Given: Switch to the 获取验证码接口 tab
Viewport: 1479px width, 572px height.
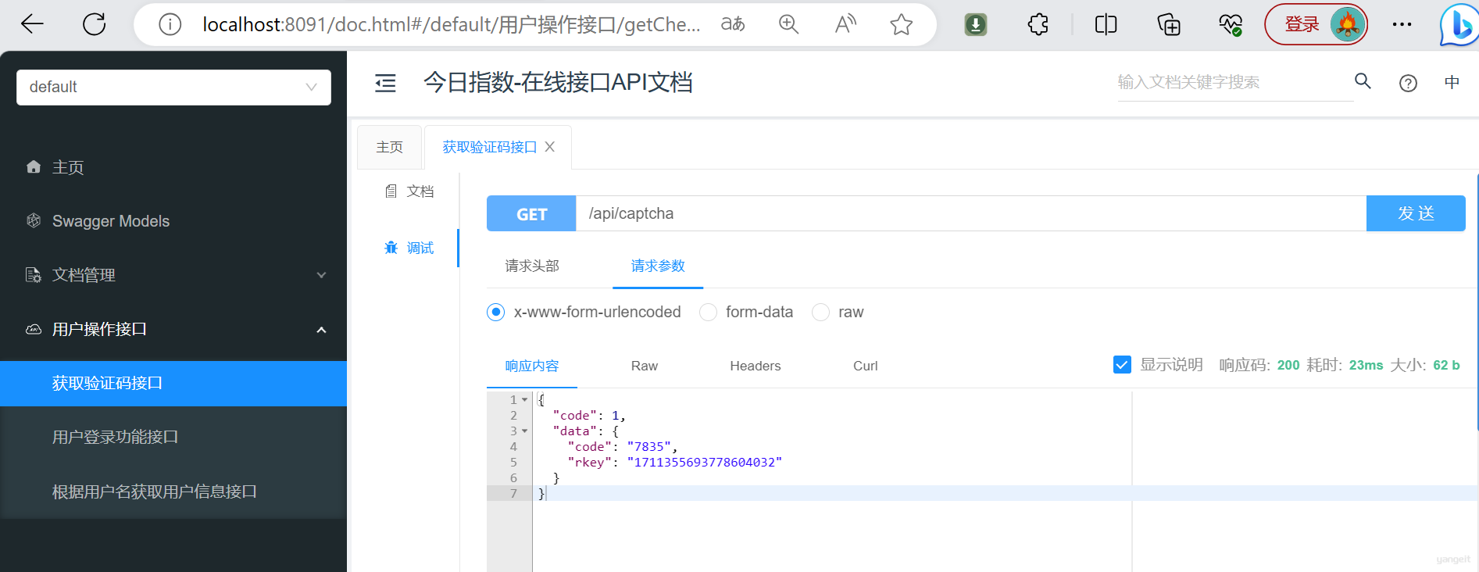Looking at the screenshot, I should pyautogui.click(x=490, y=147).
